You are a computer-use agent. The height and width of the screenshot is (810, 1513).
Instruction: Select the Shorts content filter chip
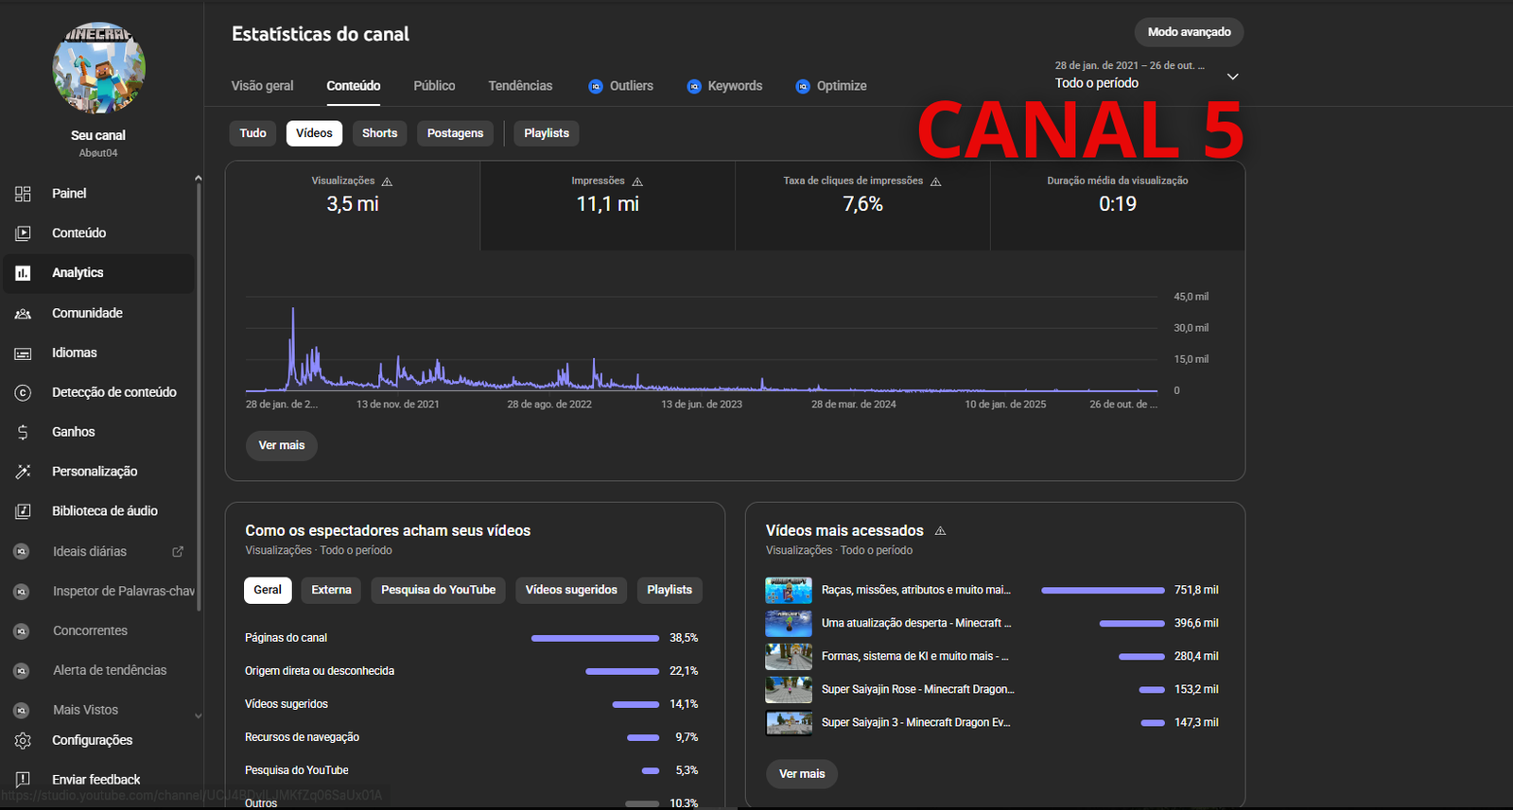[379, 133]
